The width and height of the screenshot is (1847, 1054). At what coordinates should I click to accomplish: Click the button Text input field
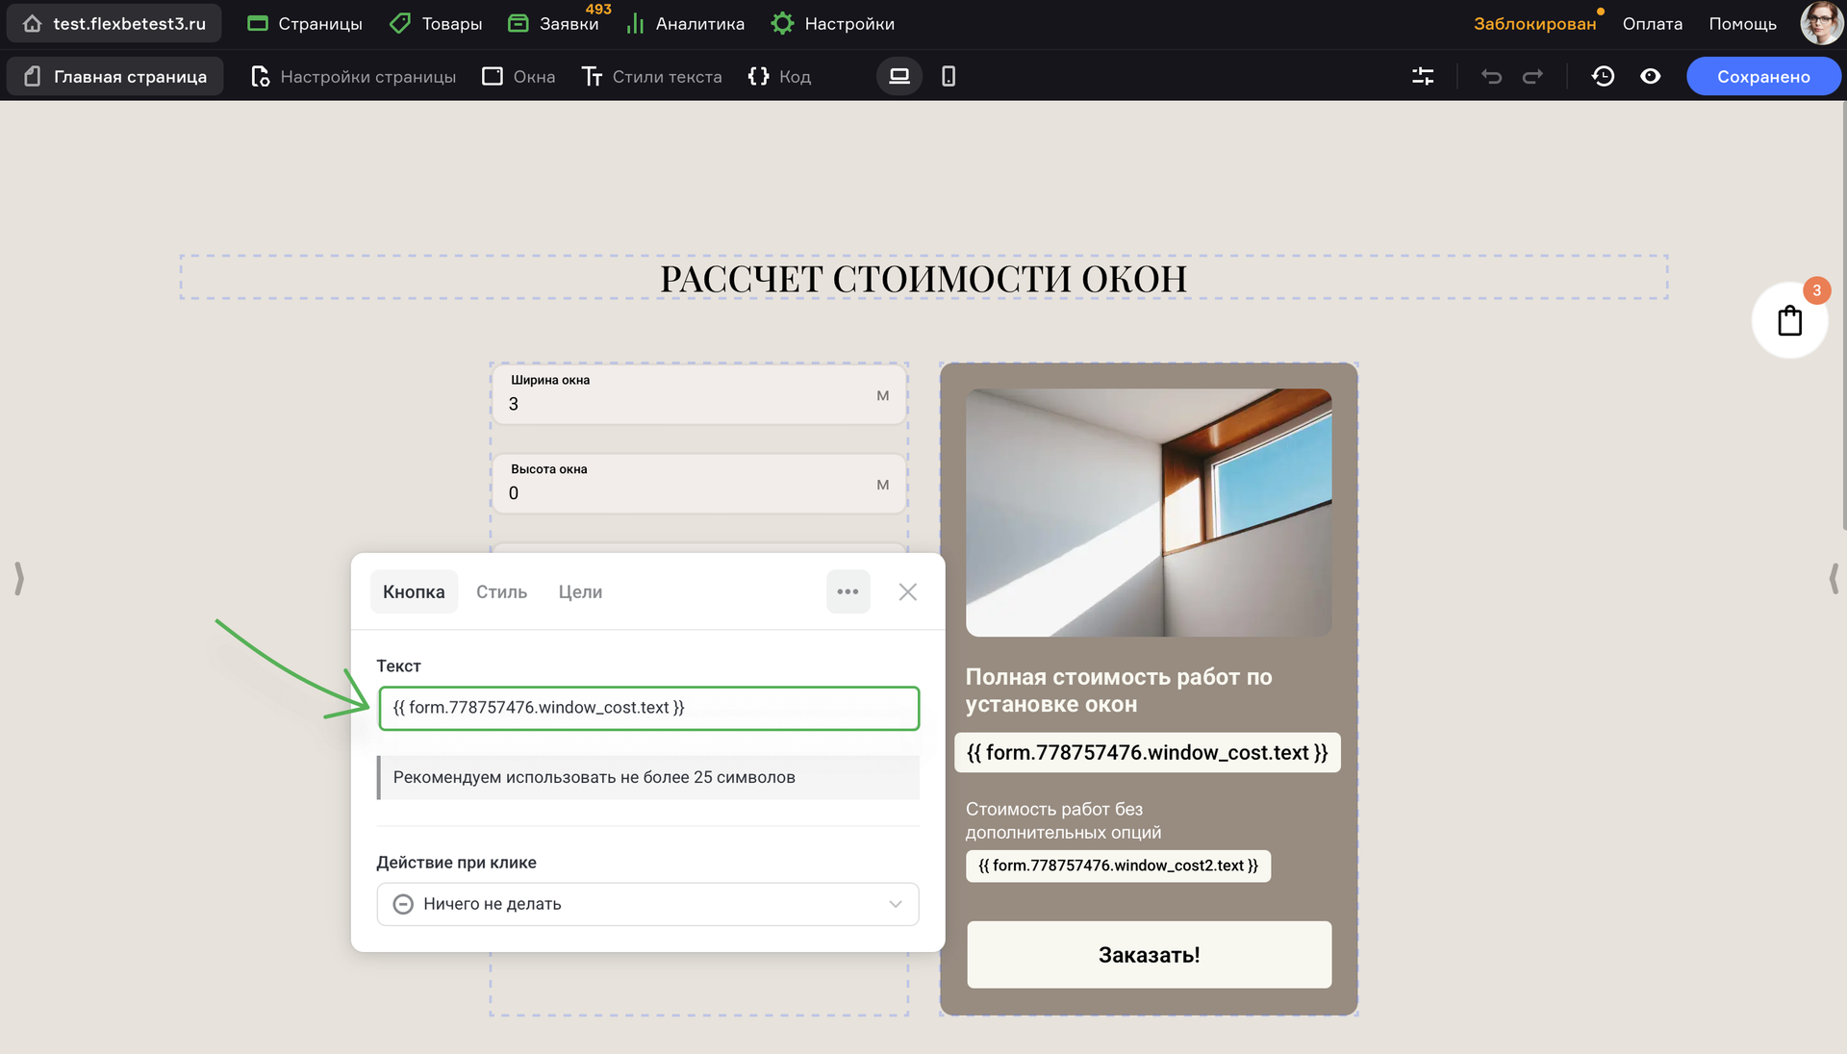[648, 708]
